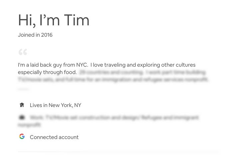
Task: Click the words exploring other cultures
Action: 166,65
